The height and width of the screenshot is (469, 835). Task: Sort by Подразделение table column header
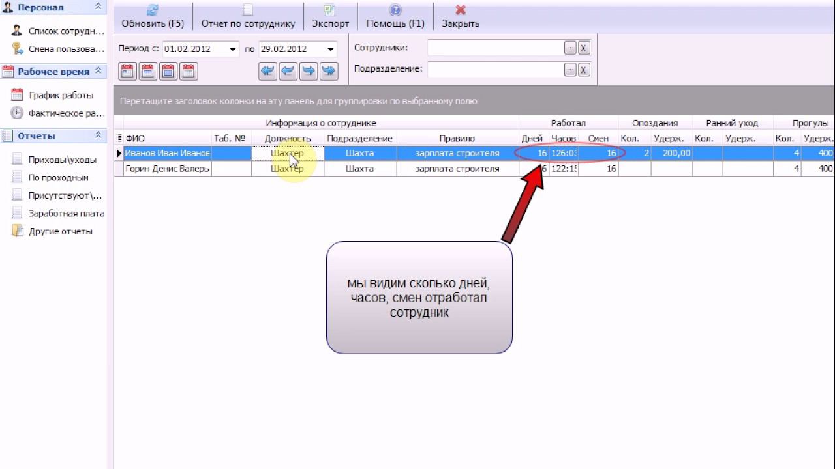click(x=360, y=138)
